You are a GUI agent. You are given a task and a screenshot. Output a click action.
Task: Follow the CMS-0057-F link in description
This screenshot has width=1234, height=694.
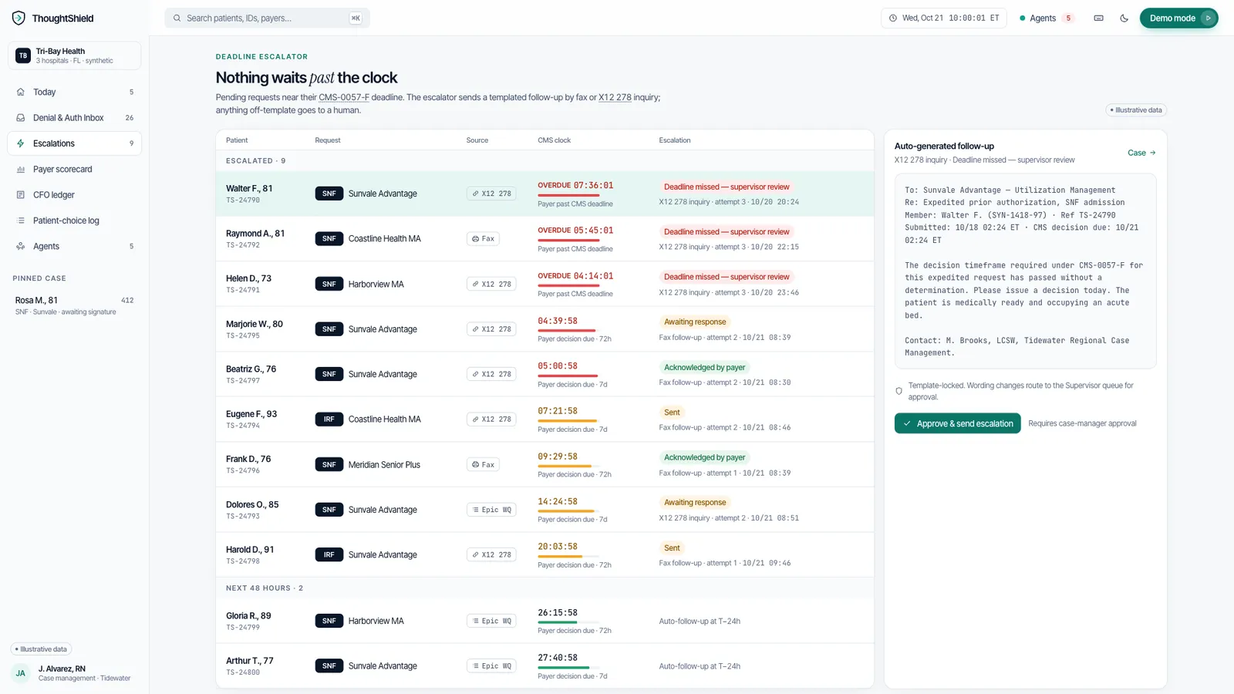[x=344, y=97]
